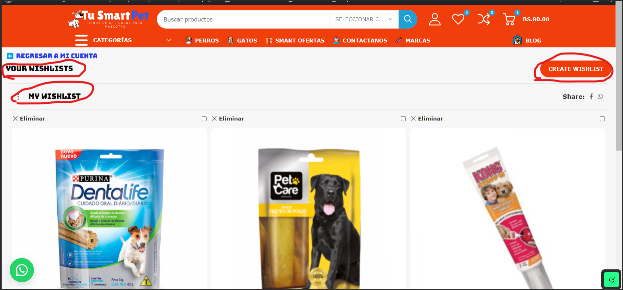
Task: Click the Smart Ofertas gift icon
Action: [269, 41]
